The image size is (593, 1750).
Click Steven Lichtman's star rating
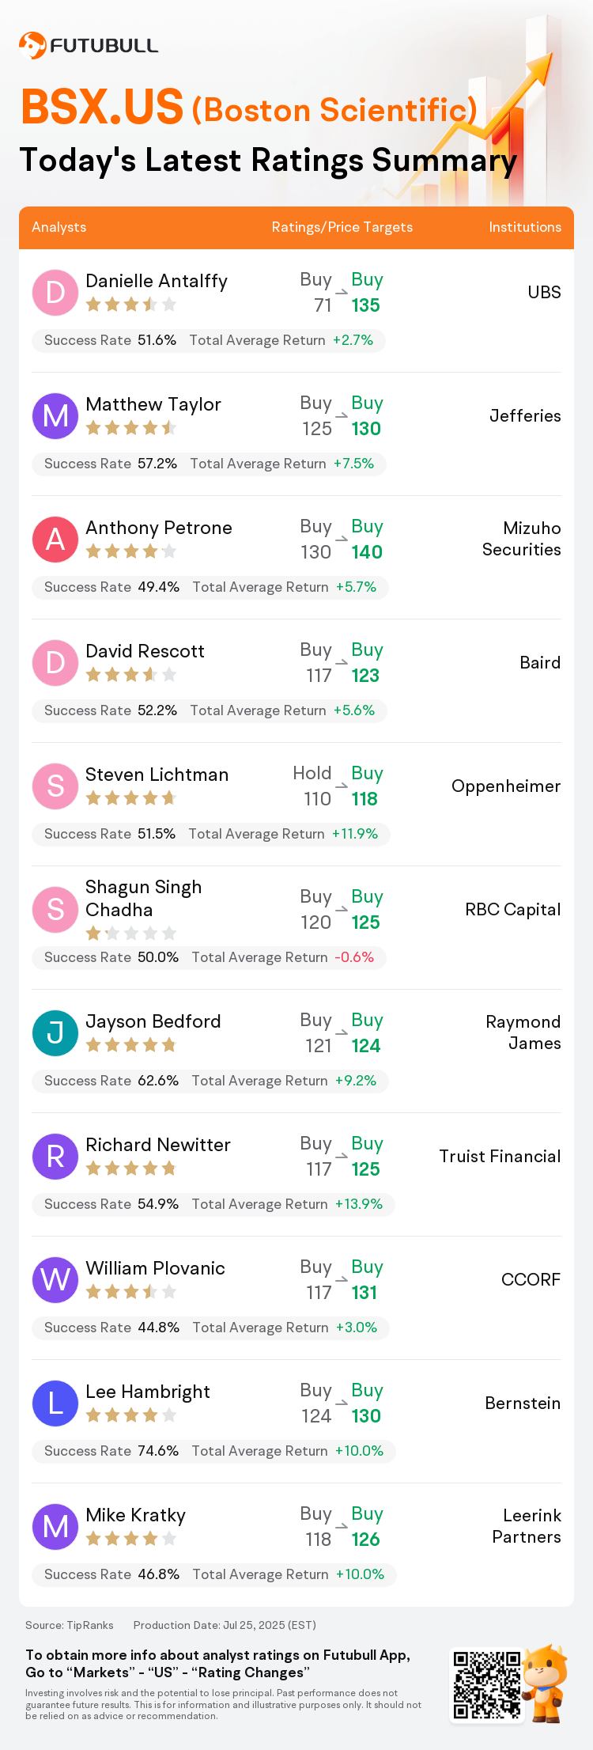[x=131, y=797]
